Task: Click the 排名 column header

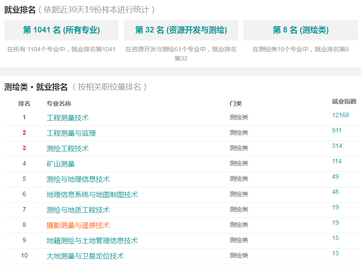Action: pos(24,104)
